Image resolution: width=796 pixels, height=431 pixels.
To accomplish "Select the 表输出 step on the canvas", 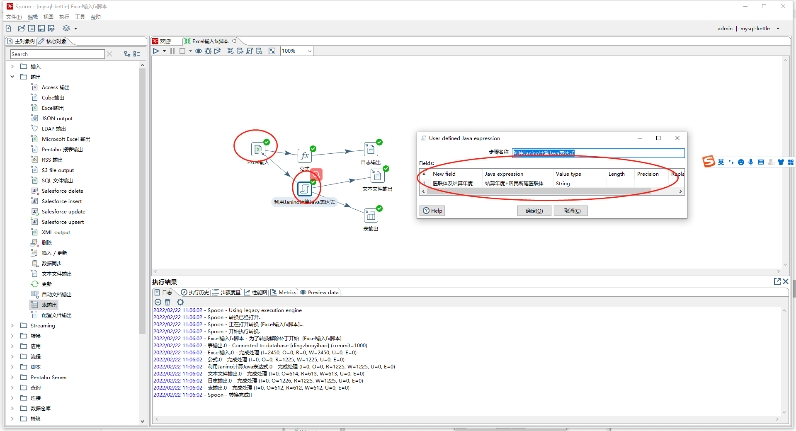I will [371, 216].
